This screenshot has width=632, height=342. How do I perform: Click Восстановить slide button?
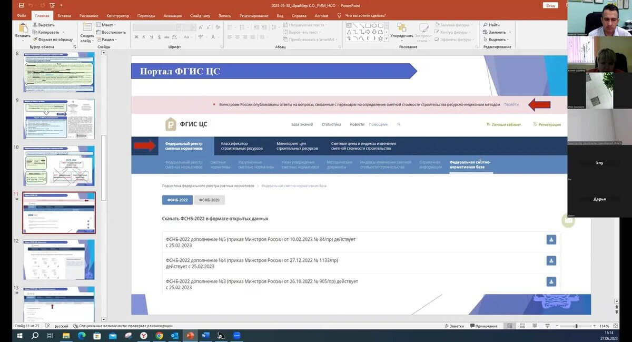tap(110, 32)
